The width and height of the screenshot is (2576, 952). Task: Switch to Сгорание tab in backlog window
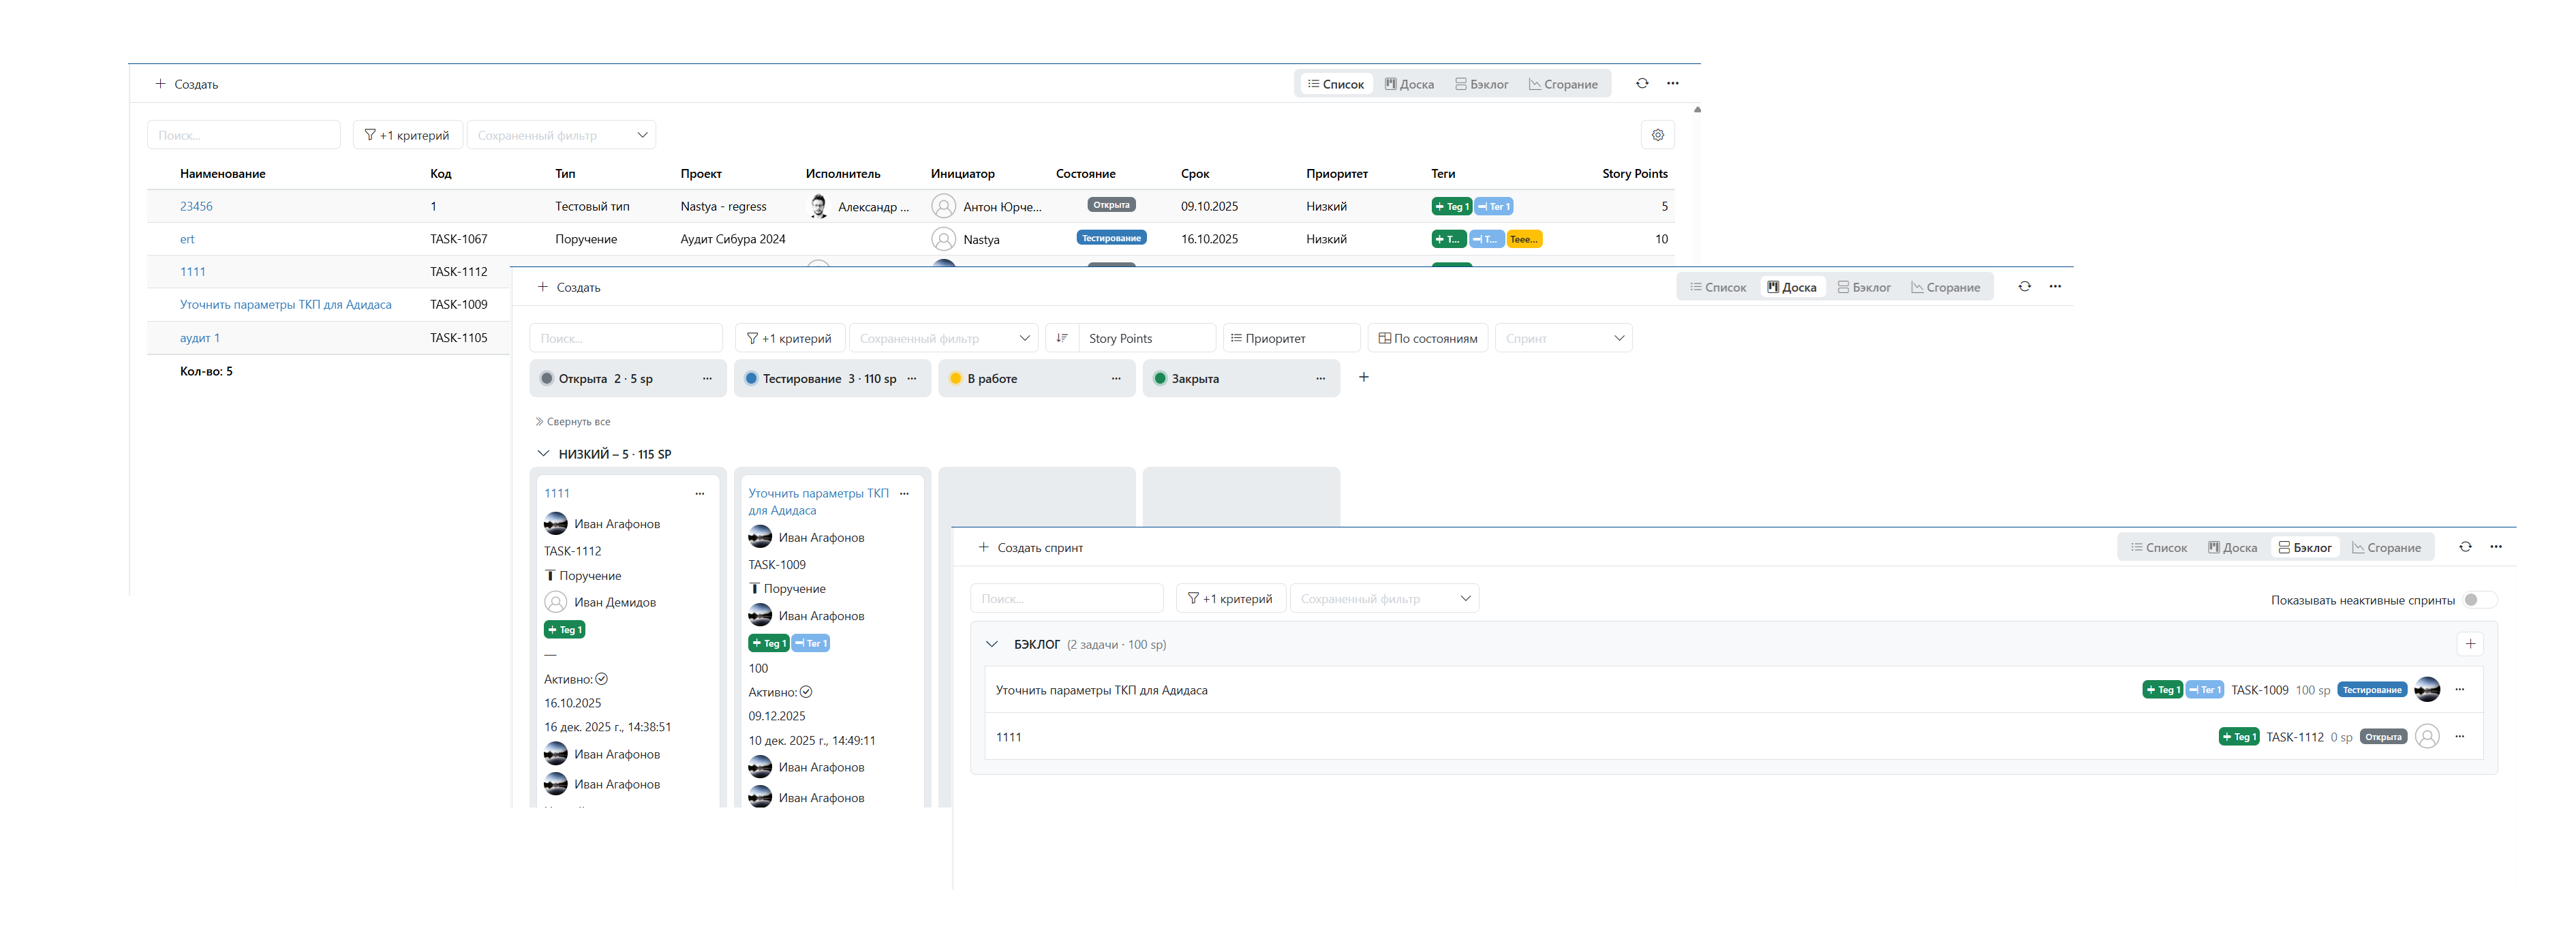tap(2386, 548)
